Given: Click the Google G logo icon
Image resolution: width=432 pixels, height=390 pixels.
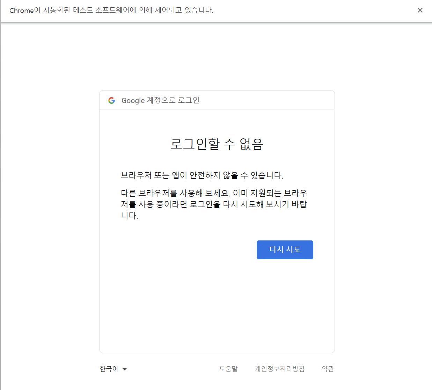Looking at the screenshot, I should 111,100.
